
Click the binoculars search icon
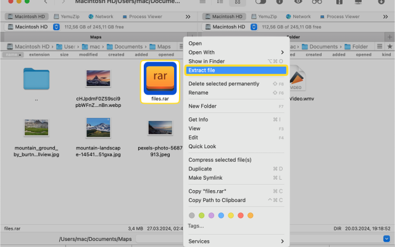coord(317,2)
